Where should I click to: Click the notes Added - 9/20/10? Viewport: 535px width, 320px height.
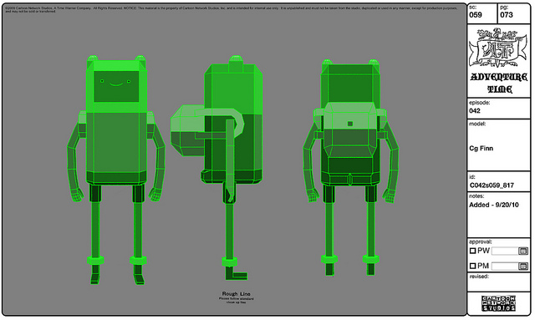(494, 205)
